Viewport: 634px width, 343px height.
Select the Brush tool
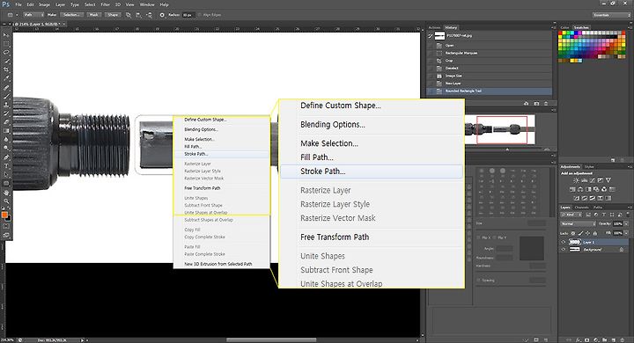point(6,96)
